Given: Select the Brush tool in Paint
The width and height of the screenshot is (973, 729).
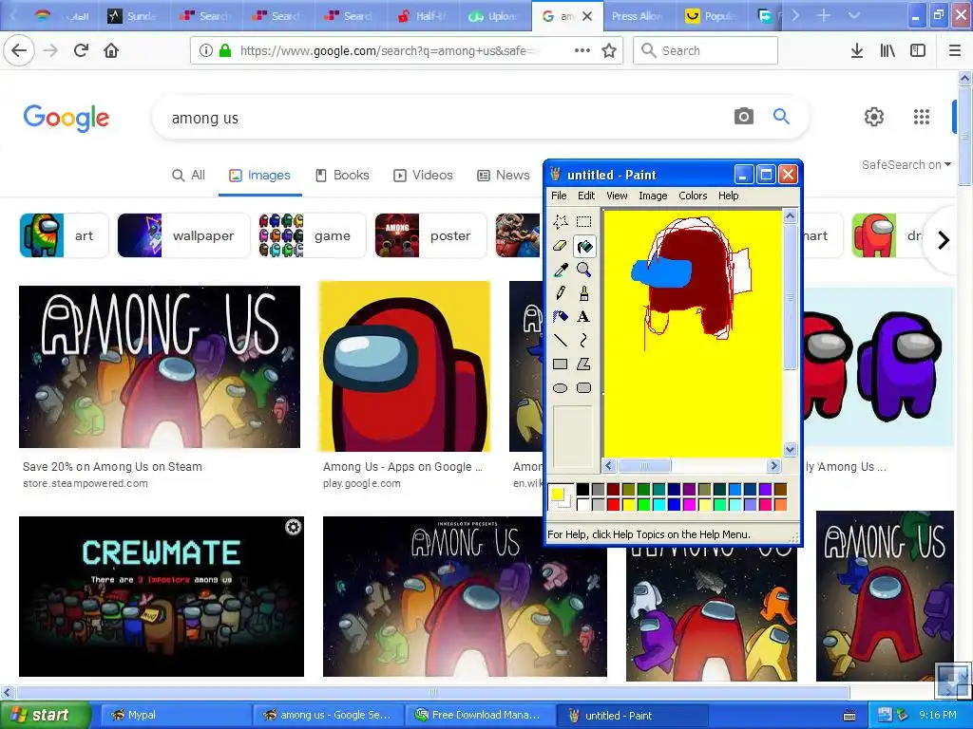Looking at the screenshot, I should (x=583, y=293).
